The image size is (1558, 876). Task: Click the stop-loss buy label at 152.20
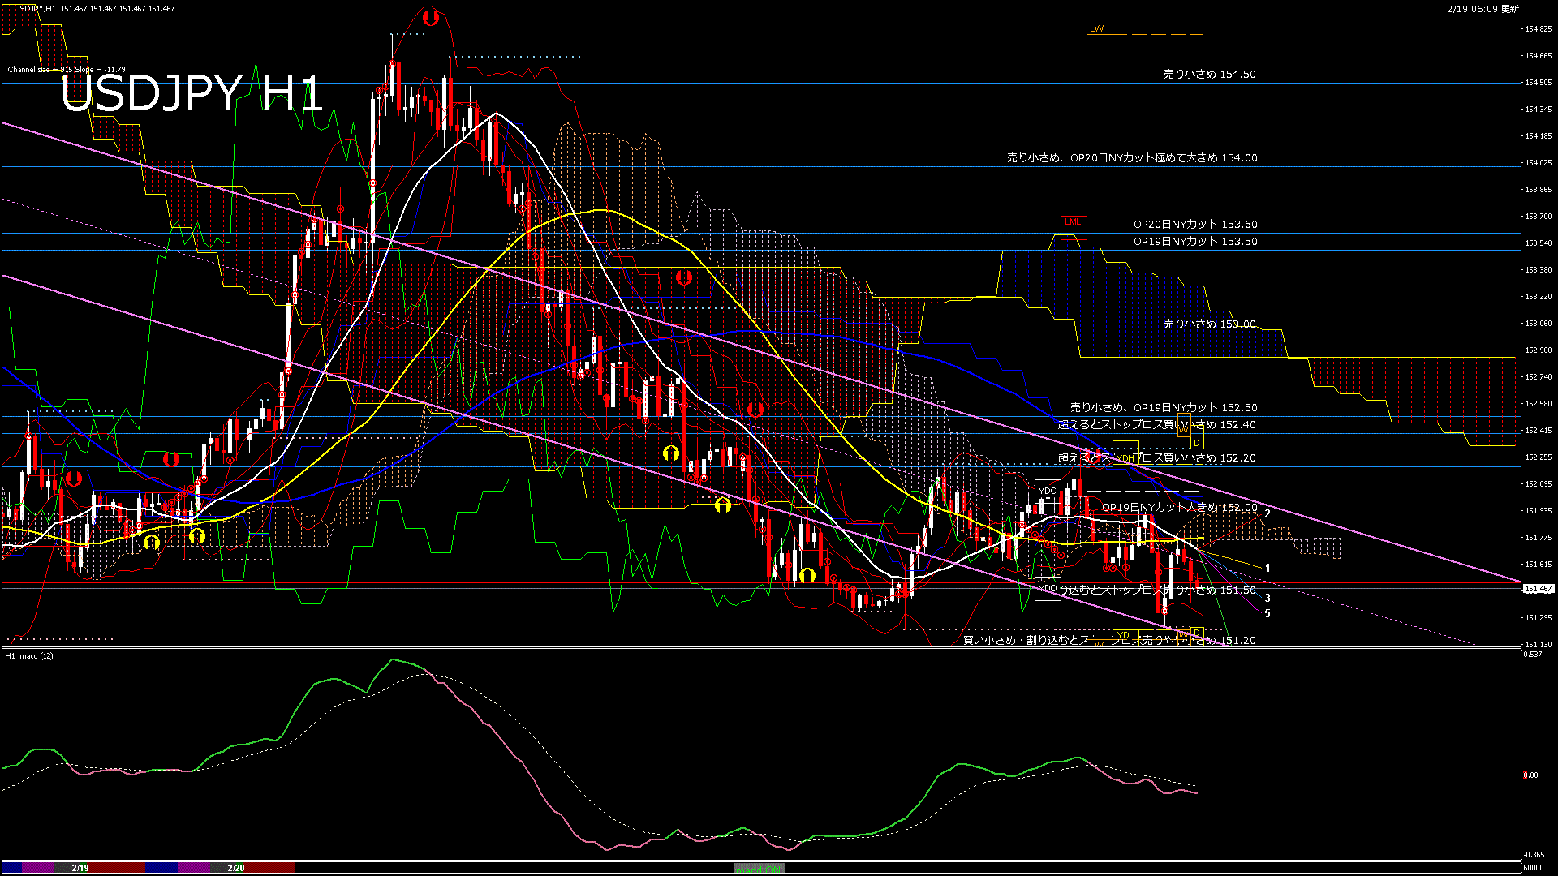click(1157, 458)
